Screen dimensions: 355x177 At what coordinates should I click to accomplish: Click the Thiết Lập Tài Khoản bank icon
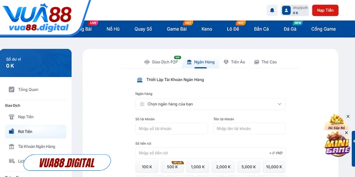click(140, 80)
